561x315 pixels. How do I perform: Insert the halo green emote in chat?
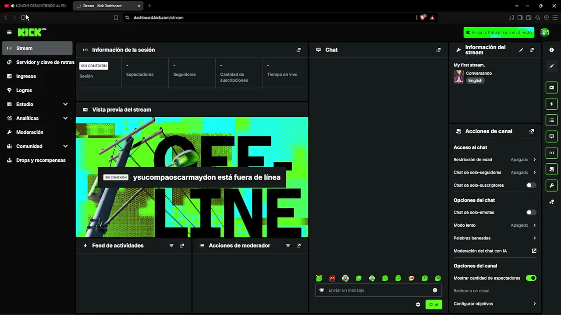(319, 278)
